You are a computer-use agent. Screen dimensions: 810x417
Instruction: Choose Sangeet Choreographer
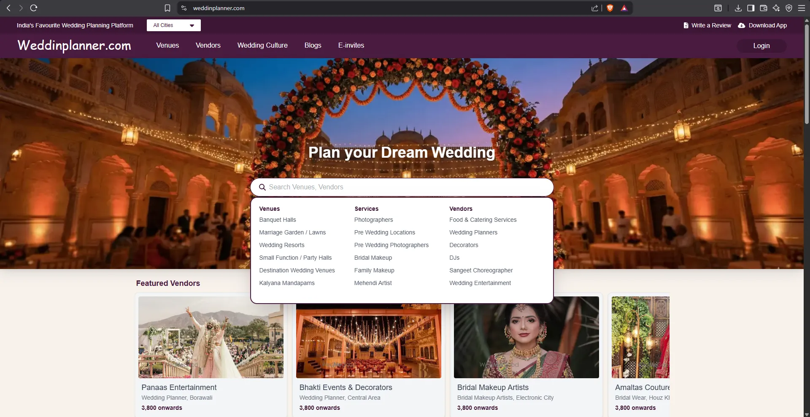click(x=481, y=270)
